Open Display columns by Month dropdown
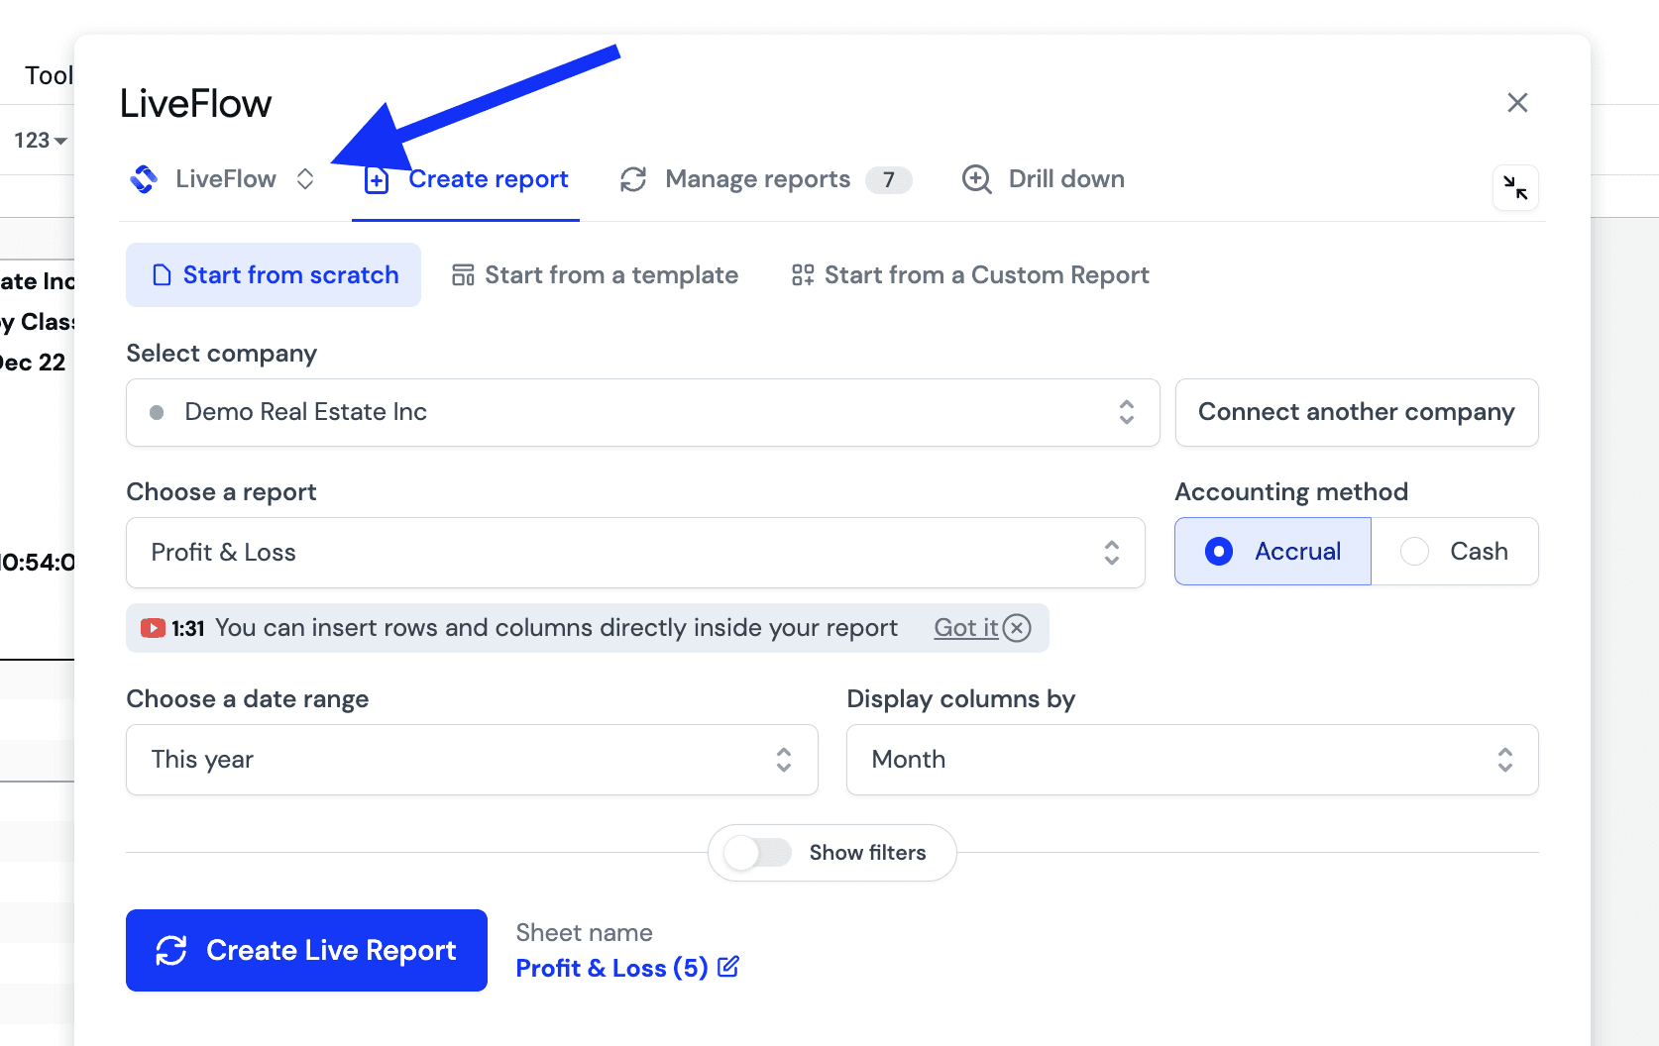Image resolution: width=1659 pixels, height=1046 pixels. tap(1192, 760)
